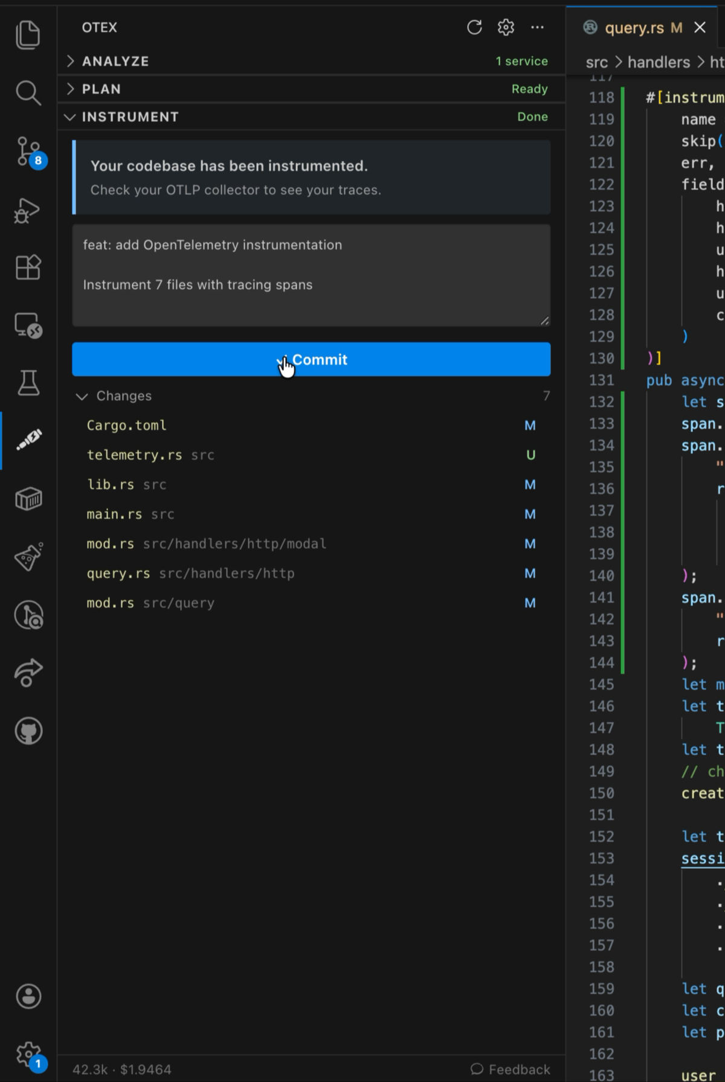Click line number 145 in editor gutter
725x1082 pixels.
coord(601,685)
